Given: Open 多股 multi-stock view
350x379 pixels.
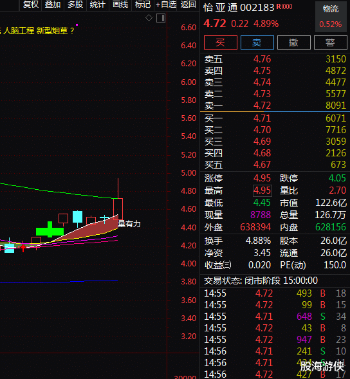Looking at the screenshot, I should [x=75, y=5].
